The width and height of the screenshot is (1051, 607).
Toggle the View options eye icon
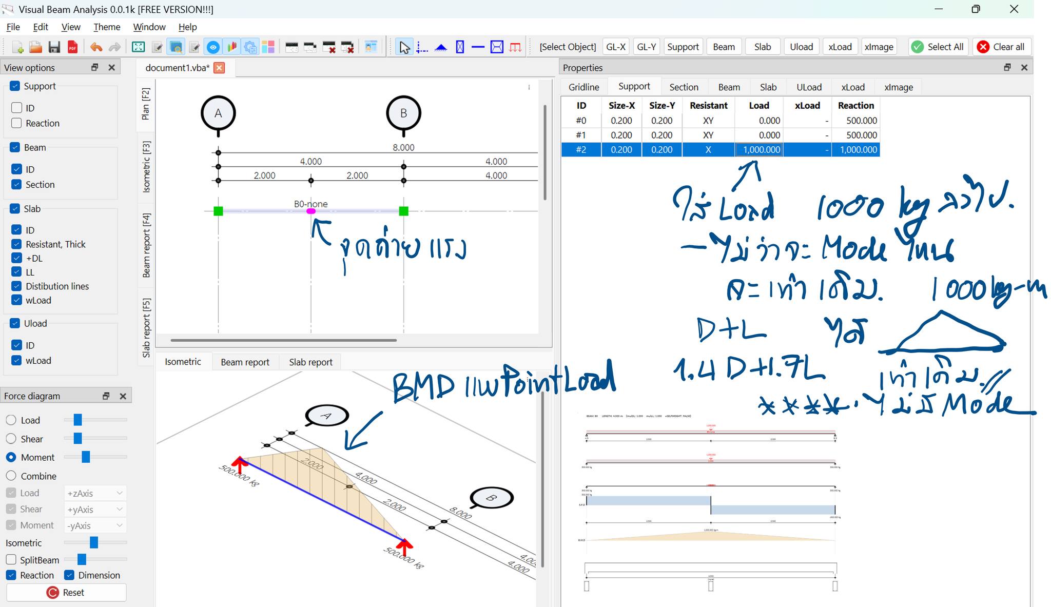point(213,47)
